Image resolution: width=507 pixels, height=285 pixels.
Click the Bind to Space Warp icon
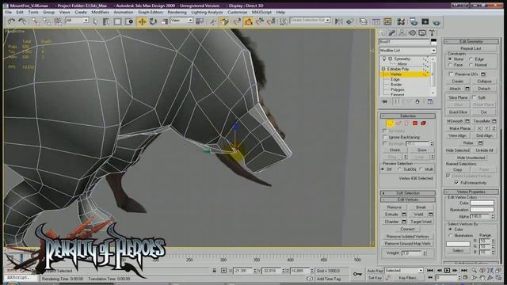[58, 21]
